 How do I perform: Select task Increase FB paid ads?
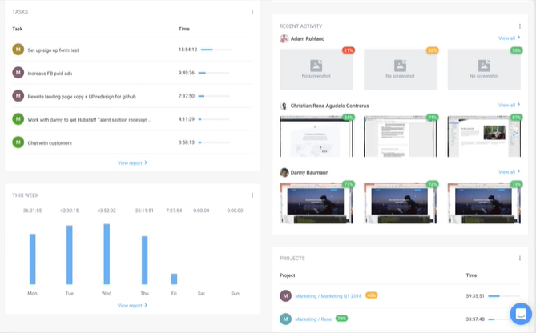[x=50, y=74]
